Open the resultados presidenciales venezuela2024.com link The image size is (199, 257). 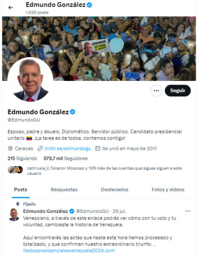point(69,250)
